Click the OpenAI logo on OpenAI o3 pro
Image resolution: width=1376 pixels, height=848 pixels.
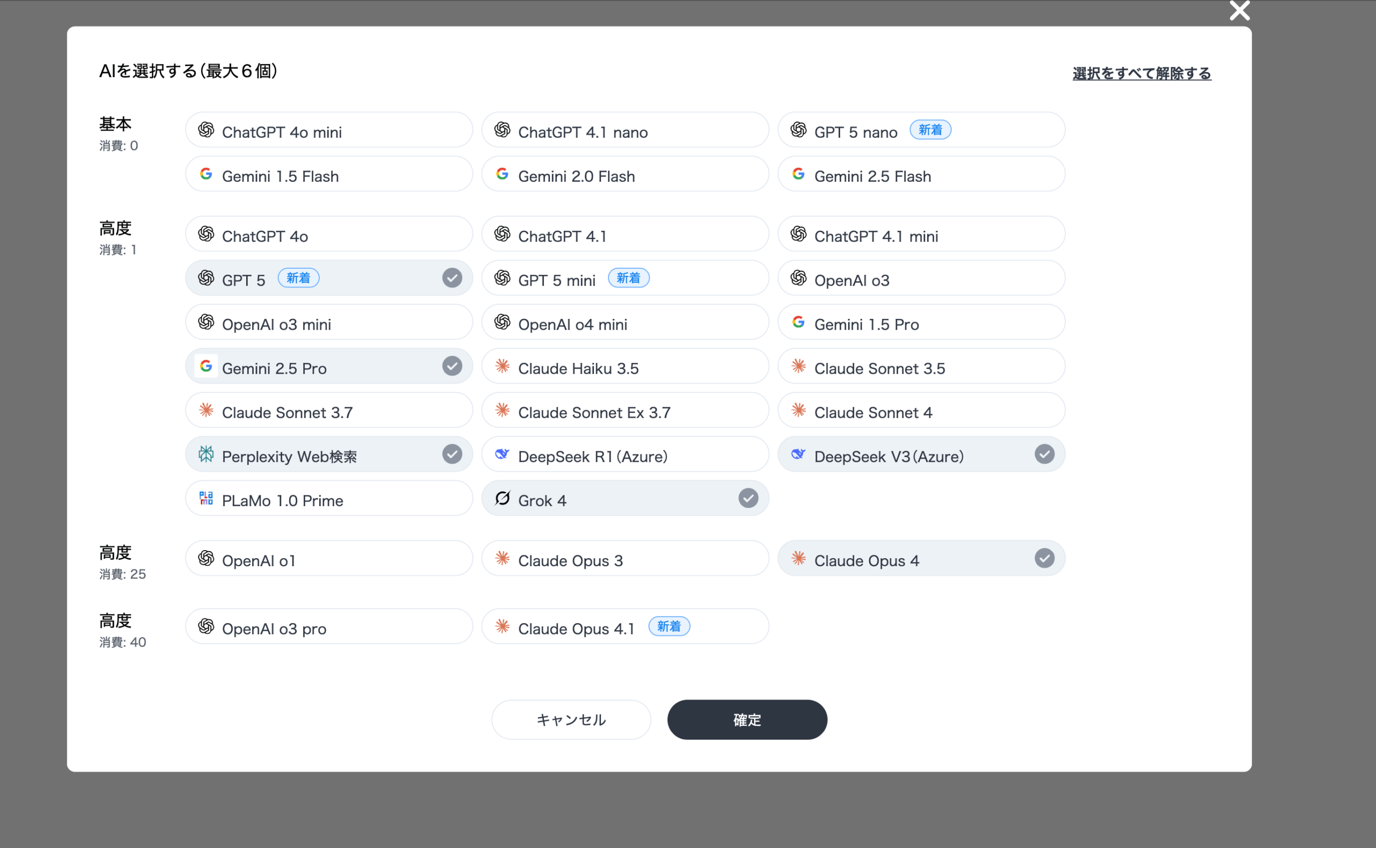[206, 626]
